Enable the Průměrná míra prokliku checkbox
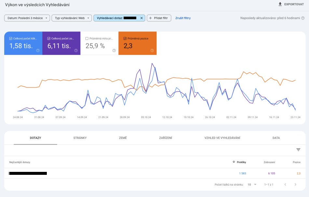Viewport: 309px width, 197px height. 87,38
